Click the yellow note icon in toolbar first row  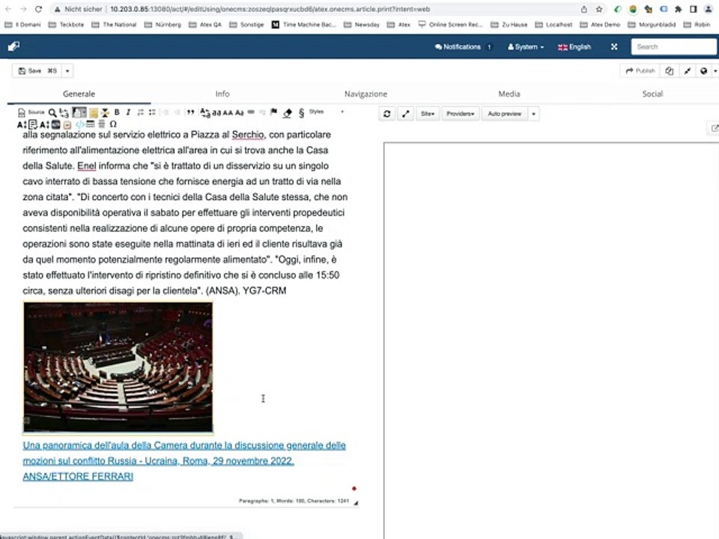[94, 112]
